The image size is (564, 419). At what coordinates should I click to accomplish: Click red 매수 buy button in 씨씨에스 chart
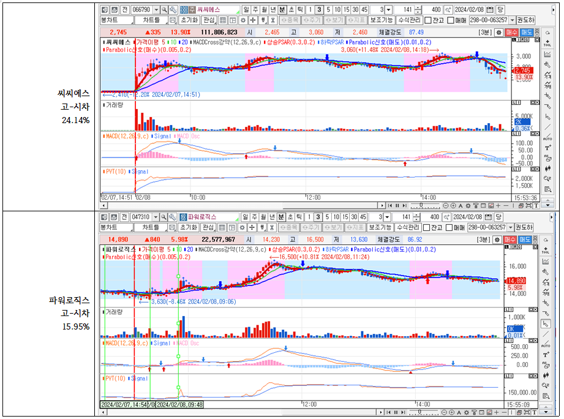[x=511, y=32]
